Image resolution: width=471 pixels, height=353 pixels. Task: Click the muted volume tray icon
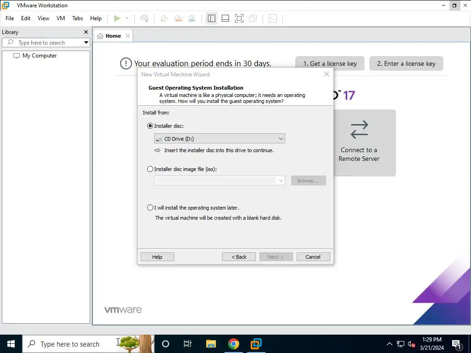tap(411, 344)
